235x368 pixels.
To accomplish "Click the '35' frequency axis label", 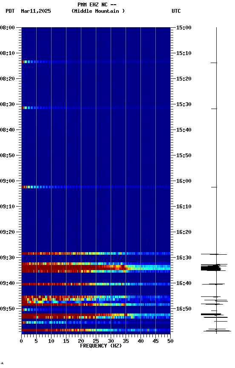I will coord(126,341).
